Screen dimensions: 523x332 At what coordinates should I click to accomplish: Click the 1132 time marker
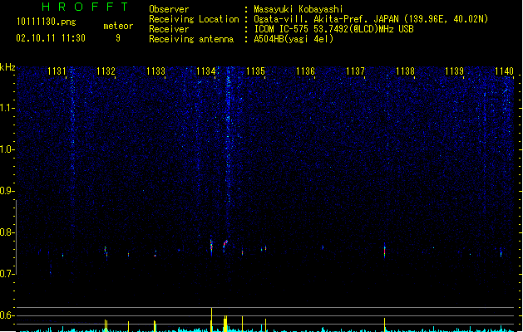[x=106, y=71]
